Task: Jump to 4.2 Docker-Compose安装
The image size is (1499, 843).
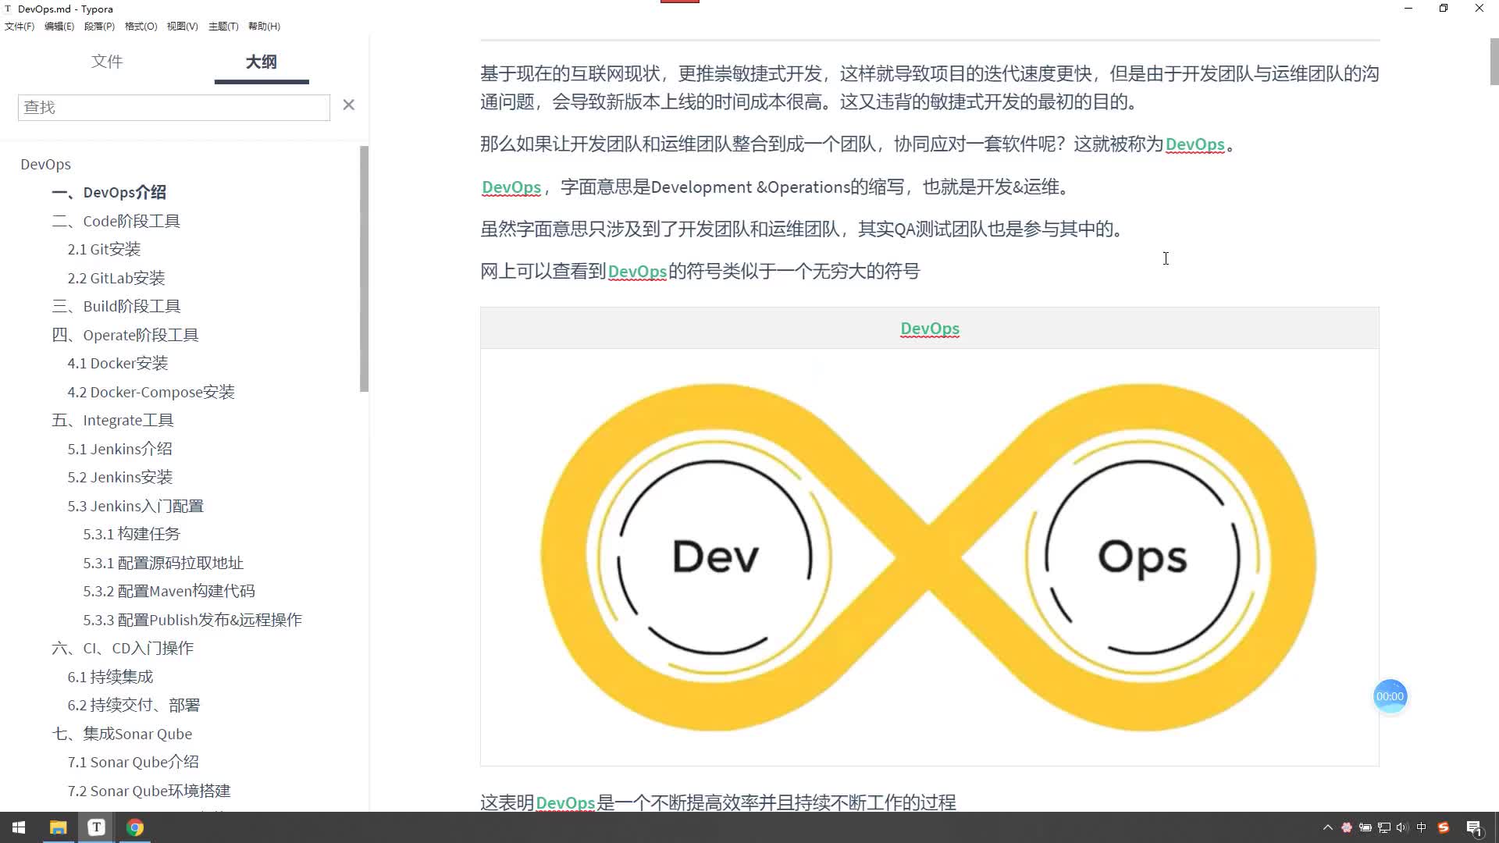Action: (x=151, y=392)
